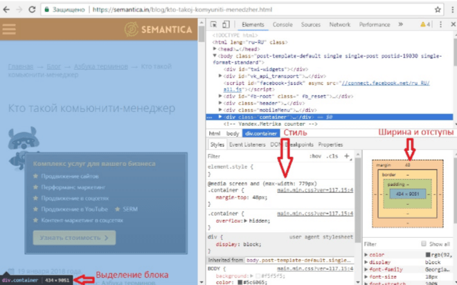Open main.min.css link for overflow rule
457x285 pixels.
[x=315, y=214]
